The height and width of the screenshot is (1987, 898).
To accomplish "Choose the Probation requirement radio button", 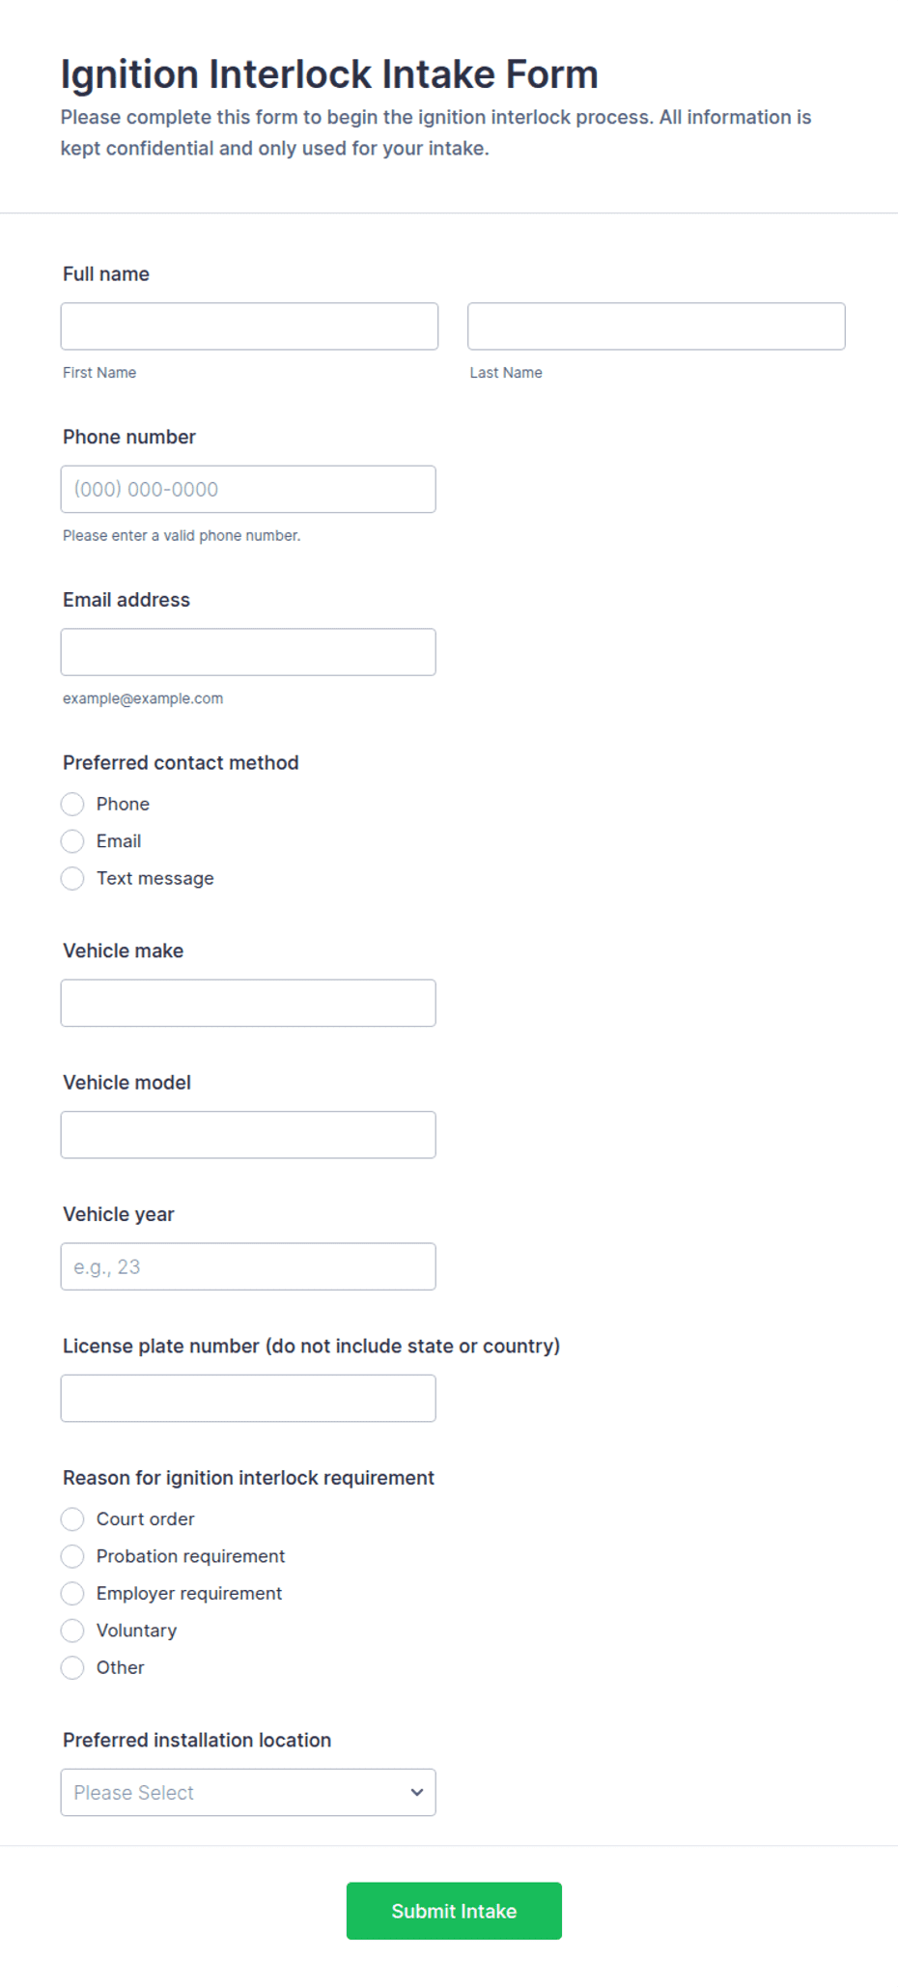I will click(72, 1556).
